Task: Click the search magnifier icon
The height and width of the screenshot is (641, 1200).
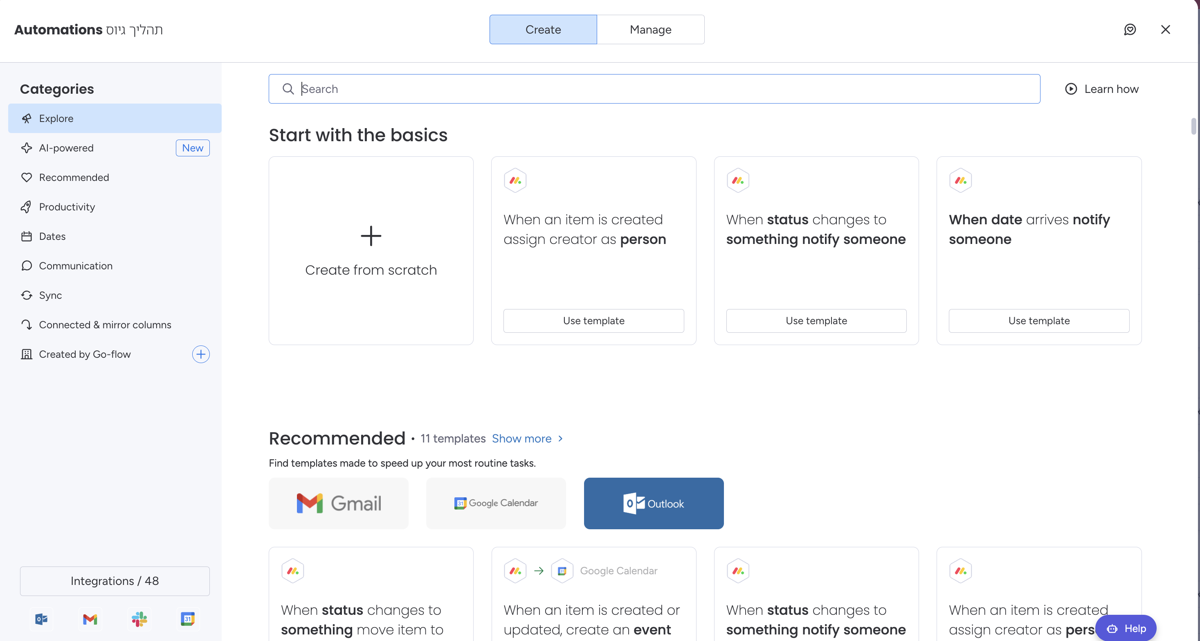Action: click(288, 88)
